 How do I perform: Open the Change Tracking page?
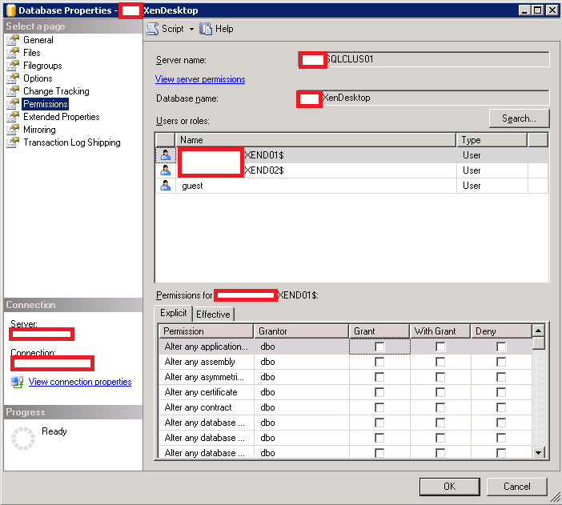click(55, 91)
